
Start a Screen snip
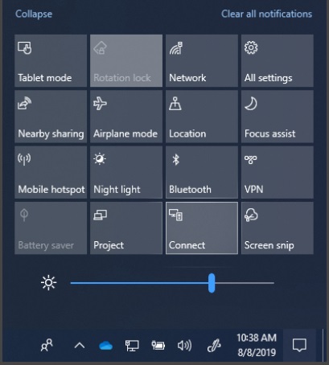[278, 228]
